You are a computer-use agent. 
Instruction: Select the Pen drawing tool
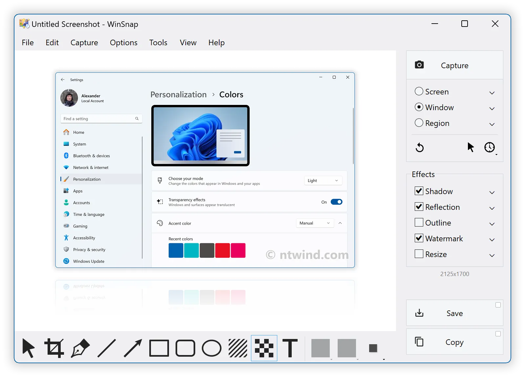[80, 348]
